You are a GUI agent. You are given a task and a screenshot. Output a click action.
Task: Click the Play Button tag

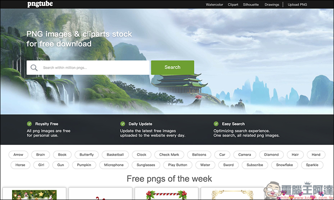pos(178,165)
